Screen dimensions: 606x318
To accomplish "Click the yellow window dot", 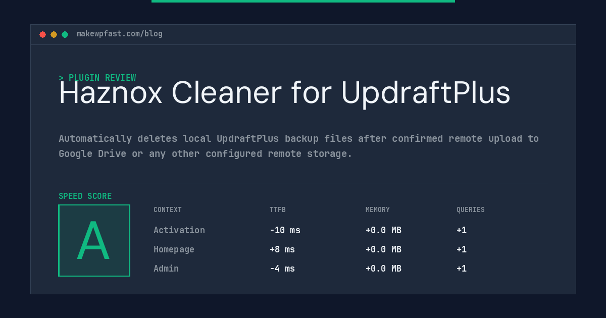I will (54, 34).
